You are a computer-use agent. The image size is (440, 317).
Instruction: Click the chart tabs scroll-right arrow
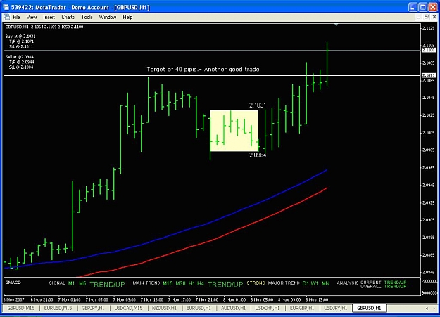[x=434, y=309]
